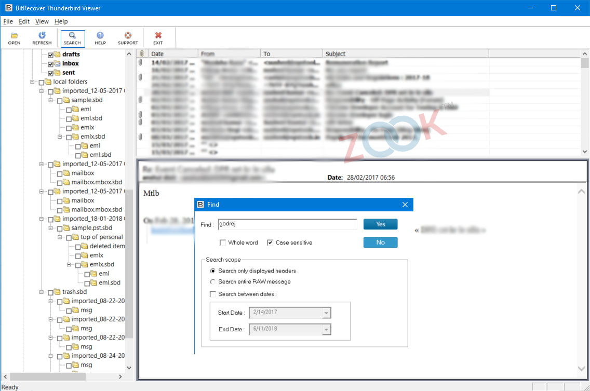The width and height of the screenshot is (590, 391).
Task: Collapse the trash.sbd tree node
Action: 42,292
